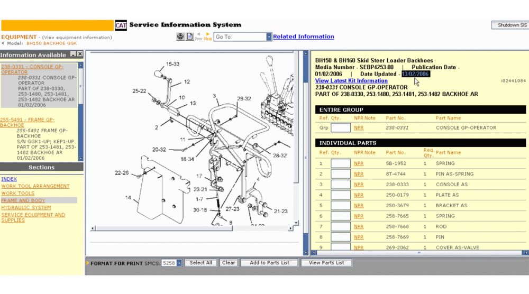
Task: Click View Latest Kit Information link
Action: (x=351, y=80)
